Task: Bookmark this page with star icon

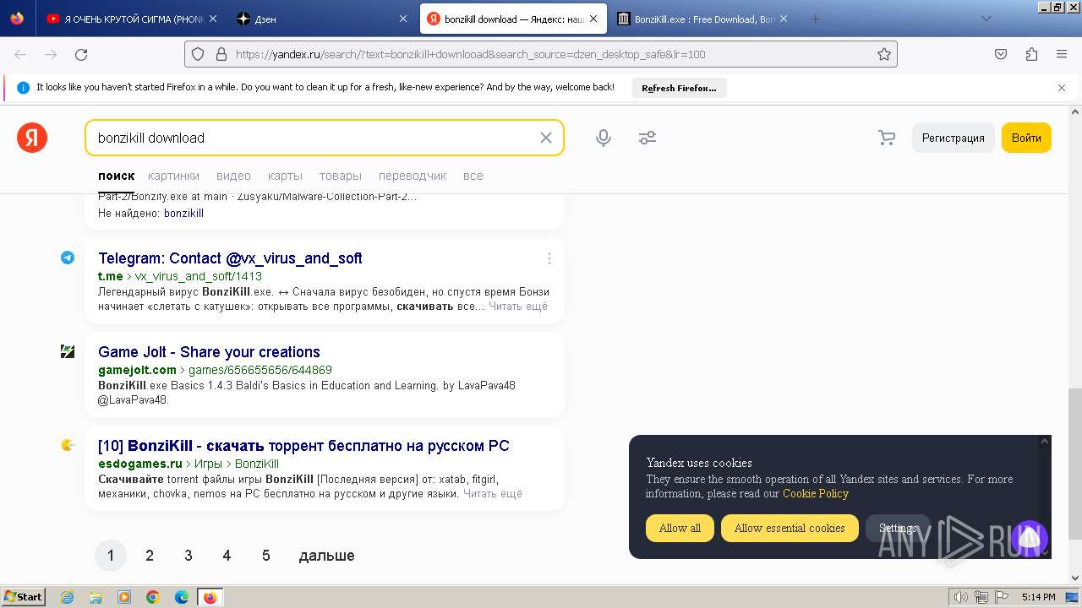Action: coord(884,54)
